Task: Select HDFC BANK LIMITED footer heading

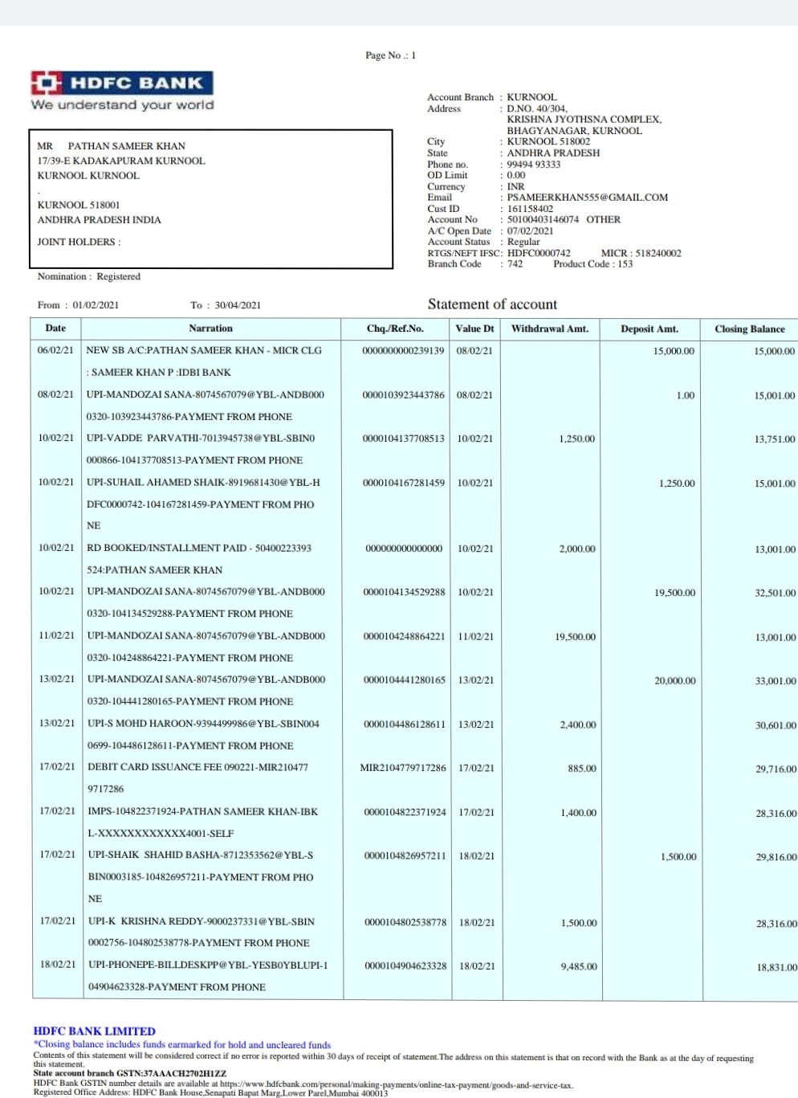Action: tap(95, 1031)
